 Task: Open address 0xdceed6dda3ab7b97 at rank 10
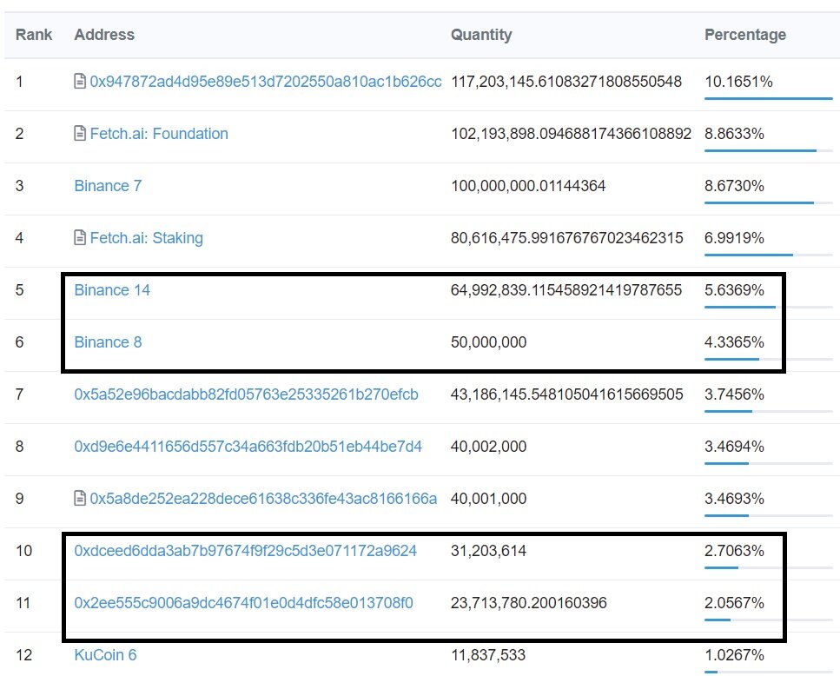(x=245, y=551)
